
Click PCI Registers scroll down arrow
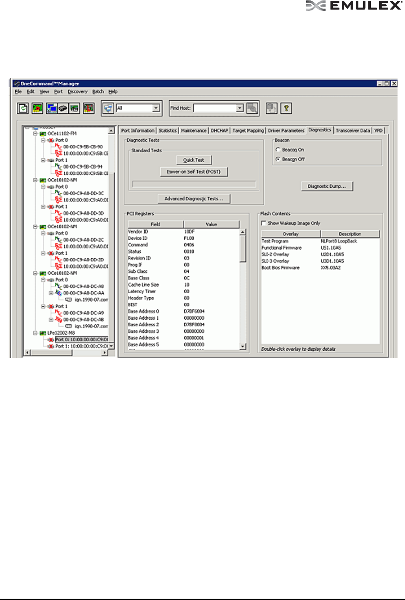tap(243, 347)
